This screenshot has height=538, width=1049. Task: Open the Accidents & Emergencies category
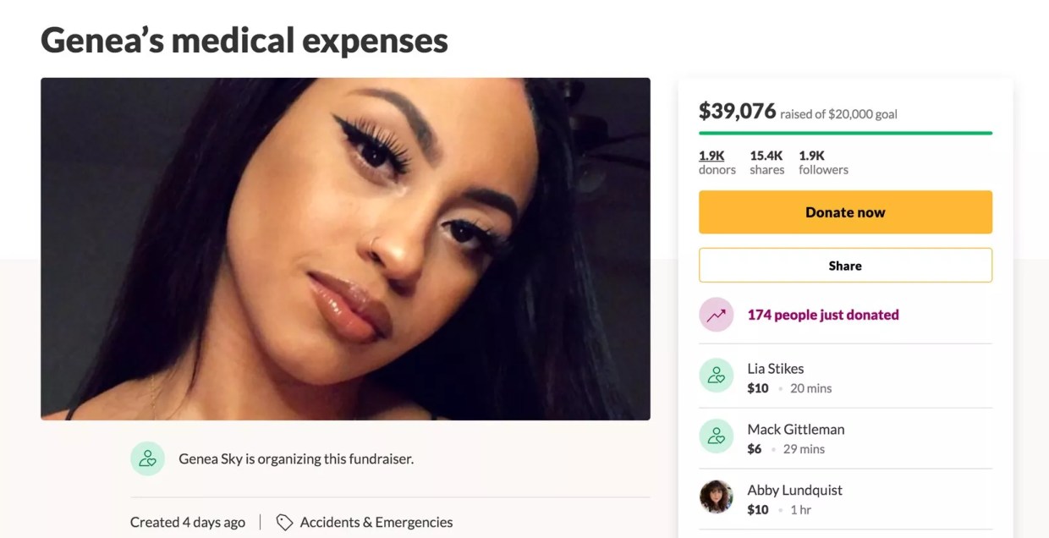point(376,522)
